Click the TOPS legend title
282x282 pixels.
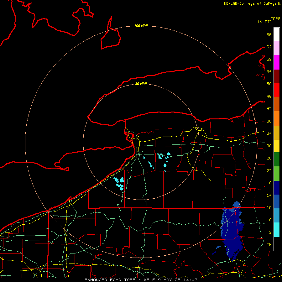(275, 19)
